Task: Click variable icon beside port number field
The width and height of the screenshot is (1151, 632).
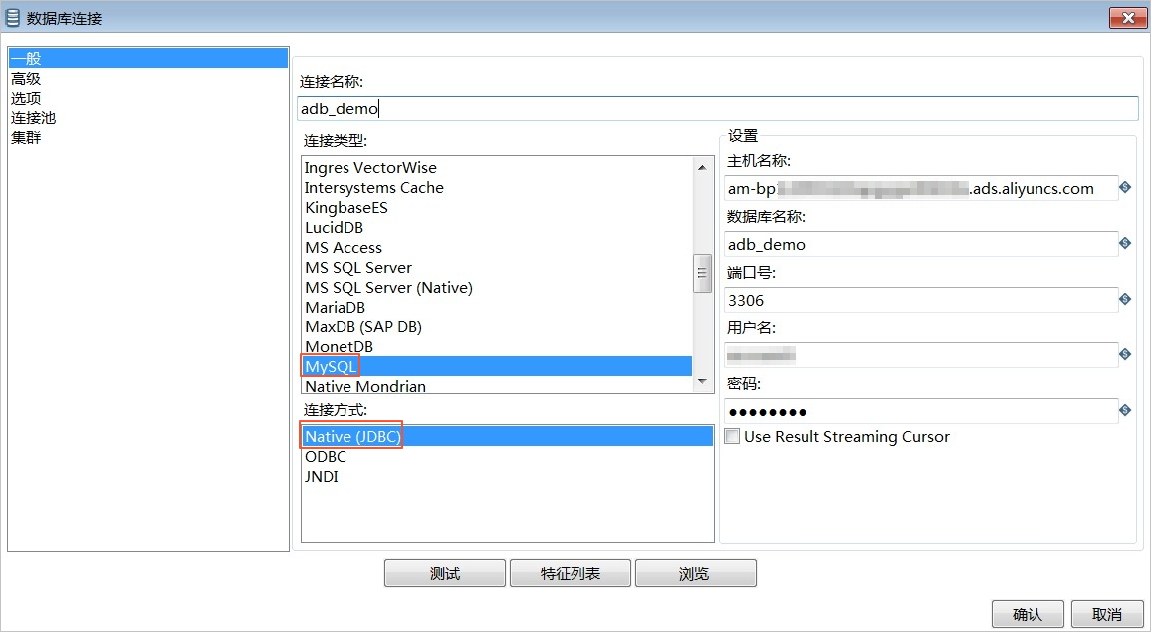Action: pyautogui.click(x=1124, y=299)
